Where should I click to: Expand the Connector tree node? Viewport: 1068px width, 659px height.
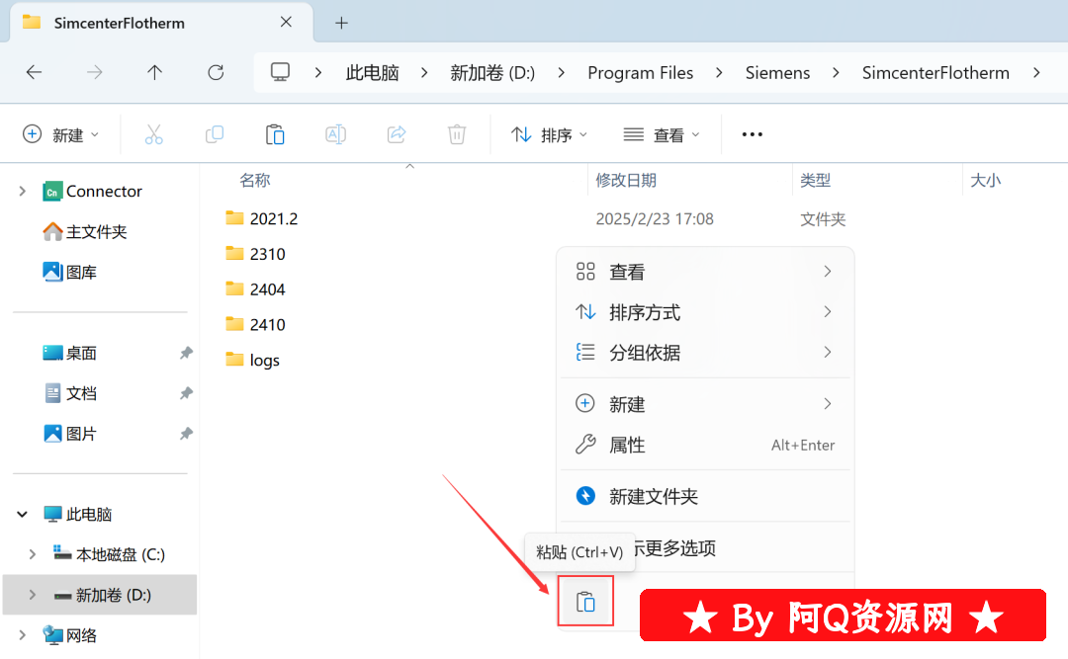[23, 192]
